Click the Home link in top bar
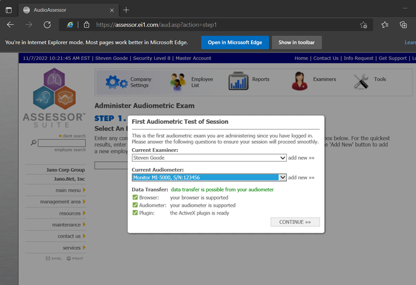 [x=301, y=58]
